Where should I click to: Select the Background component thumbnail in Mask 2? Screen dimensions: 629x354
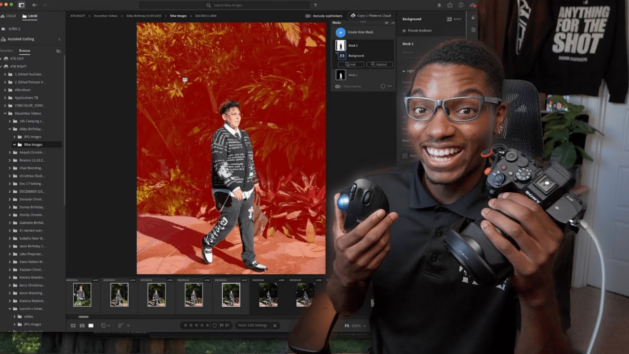coord(342,56)
